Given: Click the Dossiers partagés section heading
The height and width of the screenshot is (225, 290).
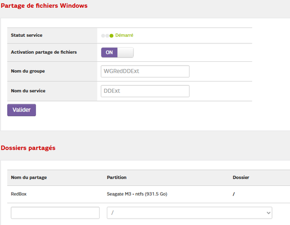Looking at the screenshot, I should (28, 147).
